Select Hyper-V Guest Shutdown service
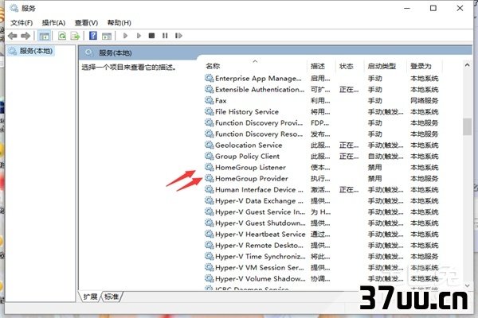Viewport: 478px width, 318px height. [322, 223]
